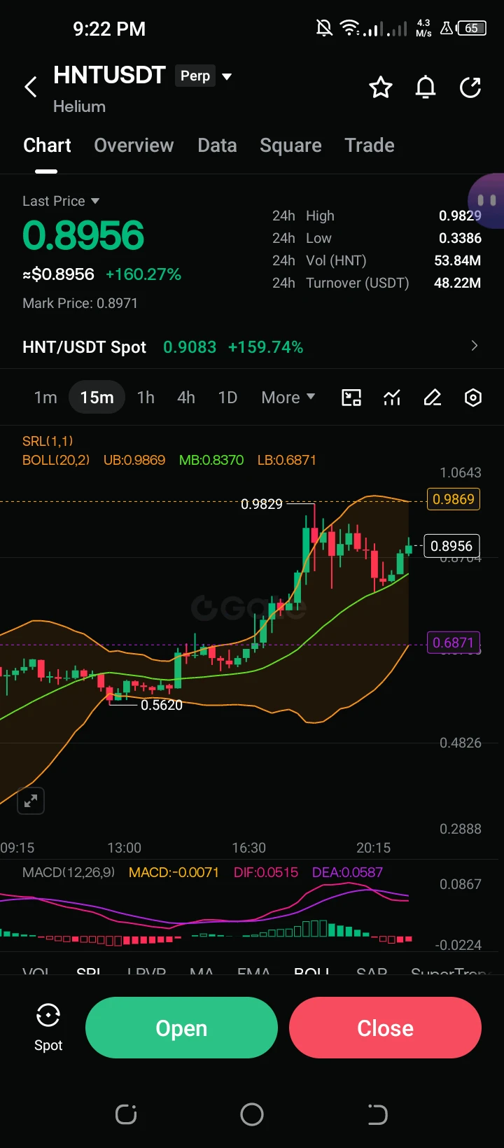The height and width of the screenshot is (1148, 504).
Task: Tap DIF:0.0515 MACD value
Action: click(x=266, y=872)
